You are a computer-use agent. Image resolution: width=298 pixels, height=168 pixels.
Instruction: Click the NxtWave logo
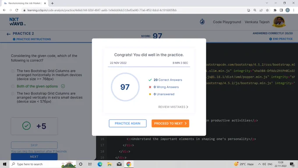(x=18, y=21)
